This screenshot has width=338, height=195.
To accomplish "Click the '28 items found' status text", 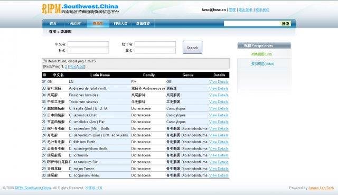I will pyautogui.click(x=70, y=61).
